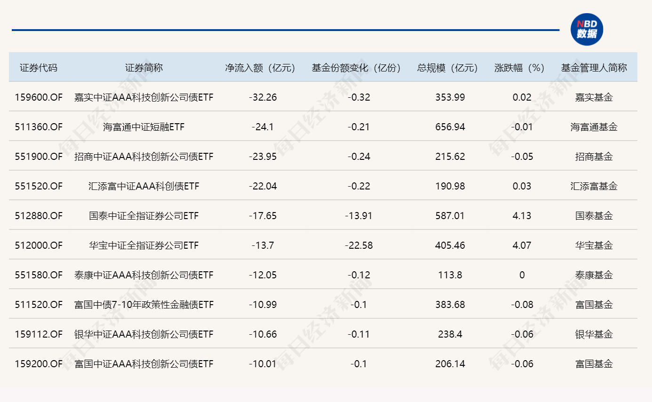Select the 551900.OF code cell
Image resolution: width=652 pixels, height=402 pixels.
coord(38,157)
